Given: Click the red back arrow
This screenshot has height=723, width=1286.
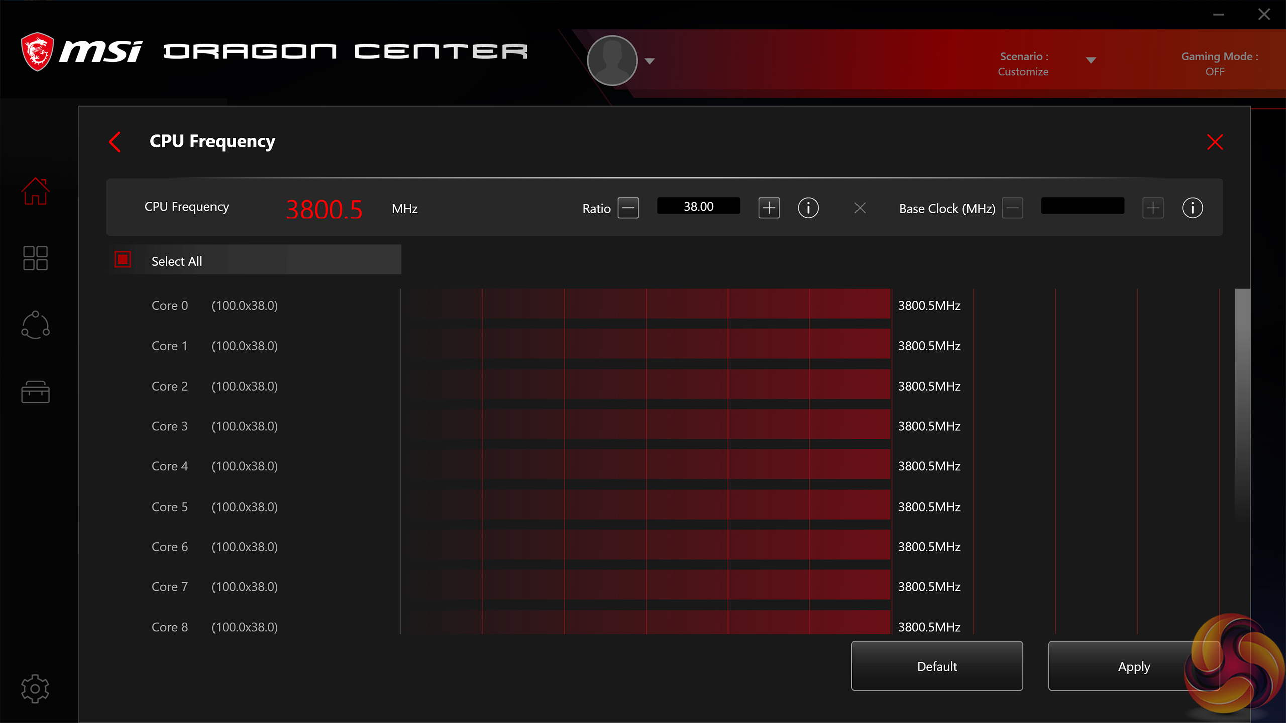Looking at the screenshot, I should tap(115, 142).
